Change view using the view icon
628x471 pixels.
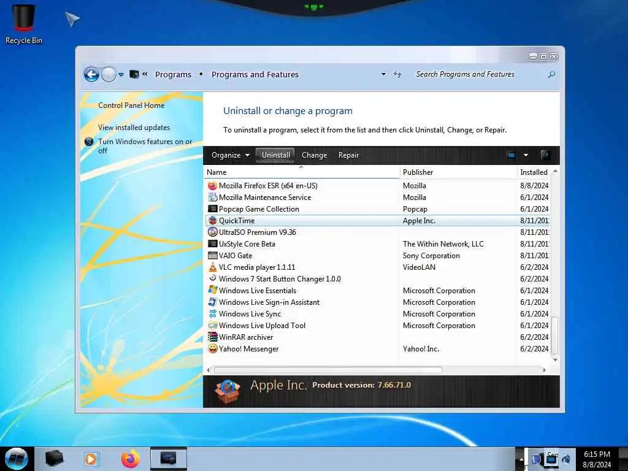511,155
